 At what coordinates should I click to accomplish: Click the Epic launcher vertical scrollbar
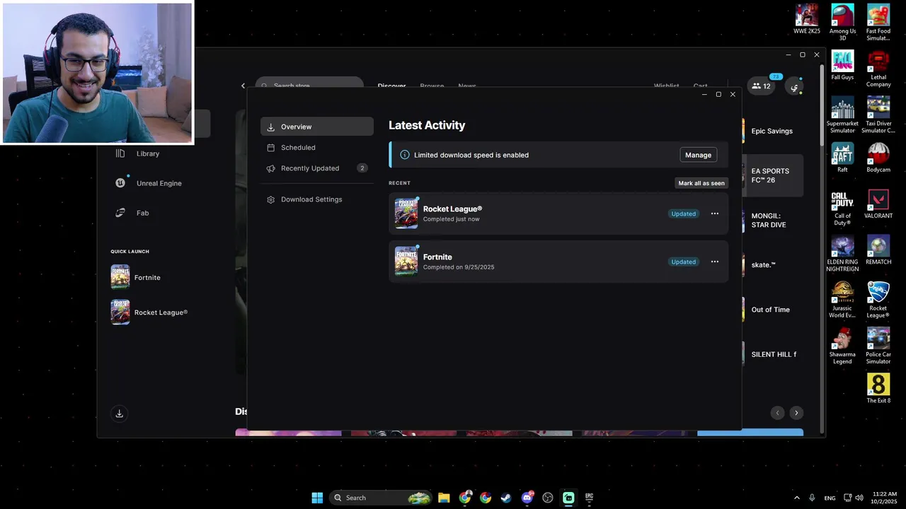821,106
